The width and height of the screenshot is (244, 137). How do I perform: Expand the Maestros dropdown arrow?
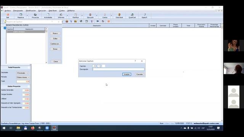coord(27,16)
